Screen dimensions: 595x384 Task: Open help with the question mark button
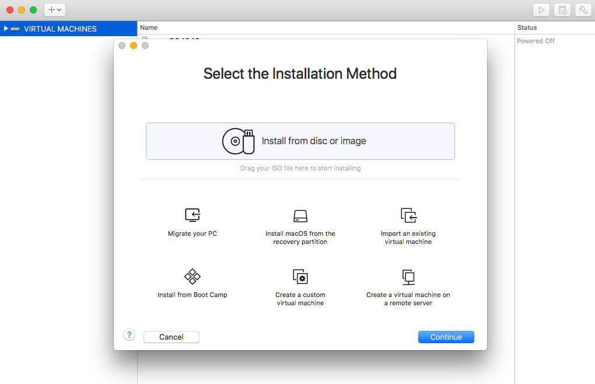[129, 335]
